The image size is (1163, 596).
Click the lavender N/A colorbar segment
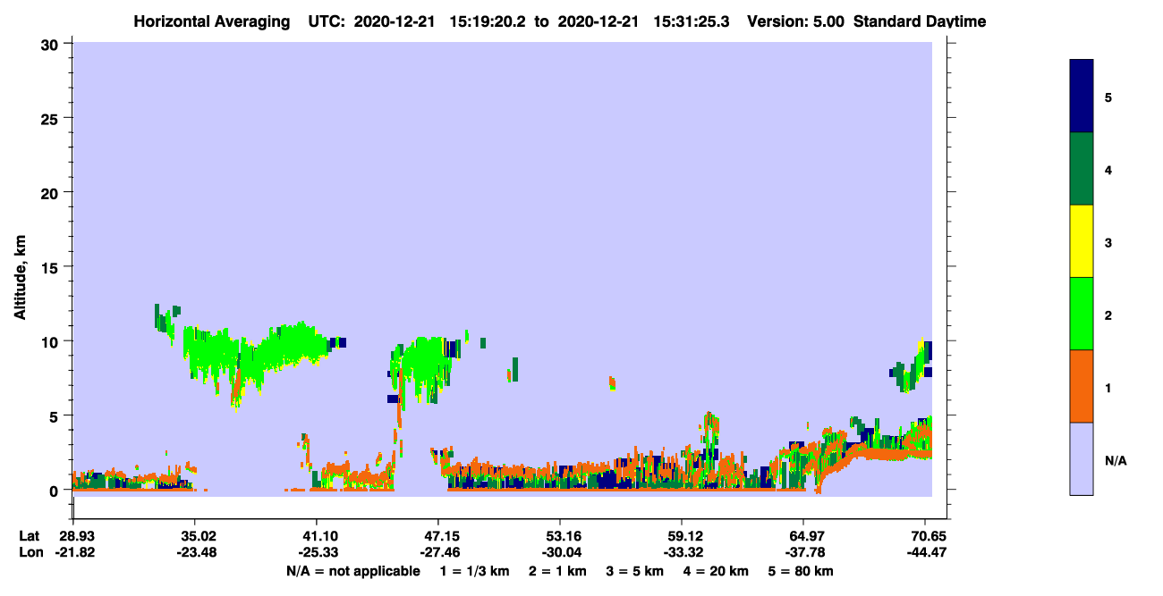pyautogui.click(x=1082, y=458)
